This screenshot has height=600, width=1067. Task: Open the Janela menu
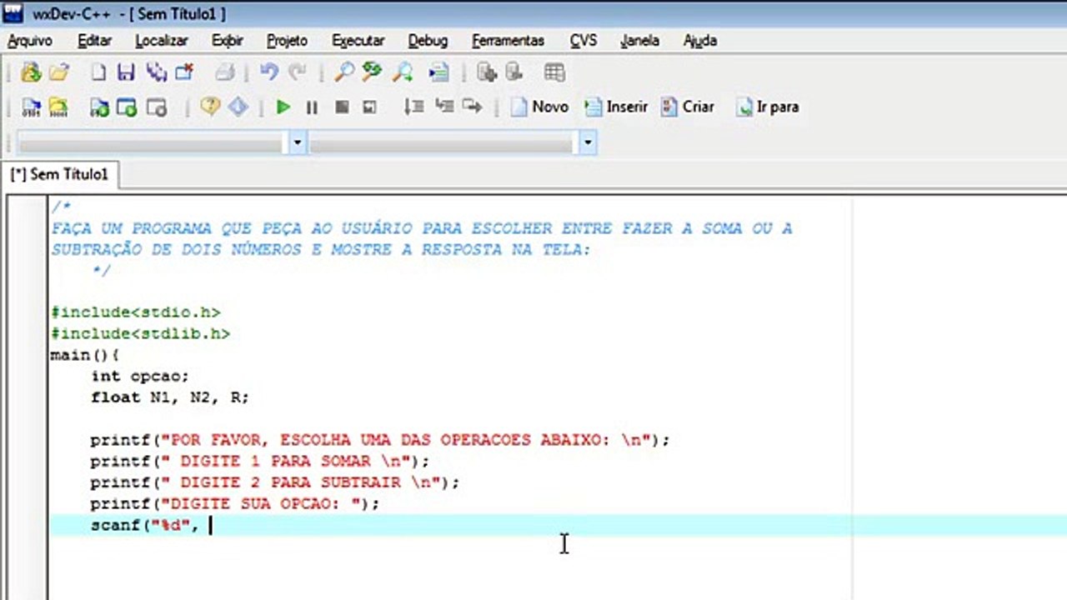pyautogui.click(x=639, y=40)
